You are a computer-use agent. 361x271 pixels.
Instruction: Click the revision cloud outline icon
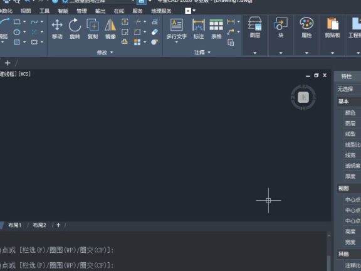(34, 42)
